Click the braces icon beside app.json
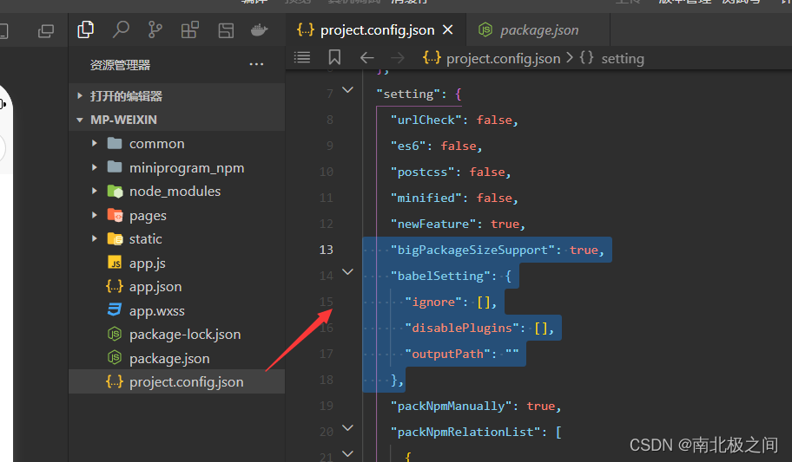This screenshot has width=792, height=462. (114, 286)
